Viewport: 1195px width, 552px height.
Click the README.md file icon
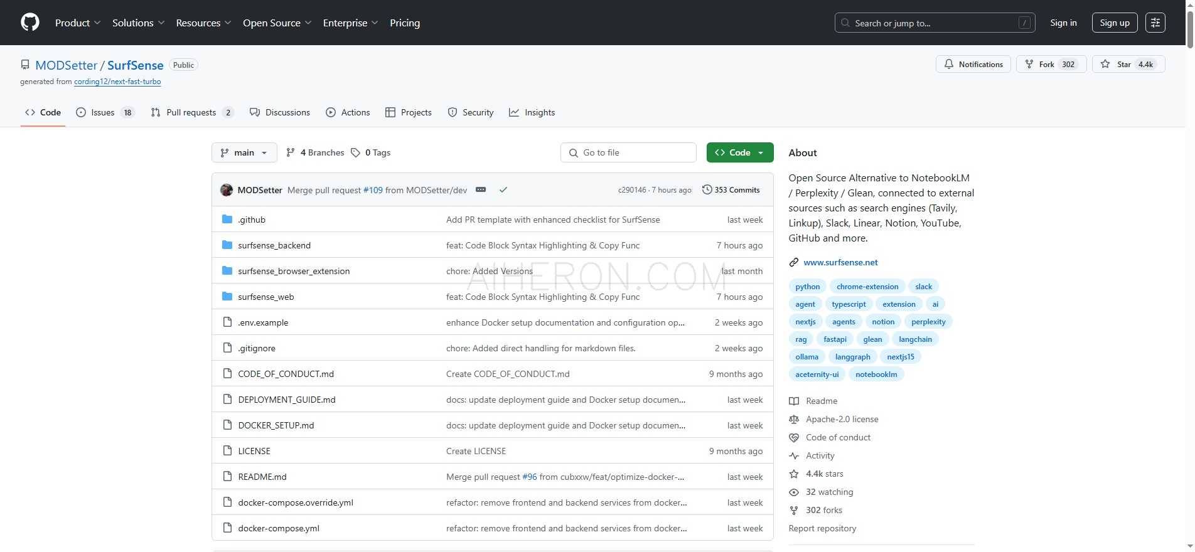(227, 477)
